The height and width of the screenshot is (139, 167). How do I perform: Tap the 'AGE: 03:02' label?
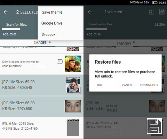coord(10,34)
